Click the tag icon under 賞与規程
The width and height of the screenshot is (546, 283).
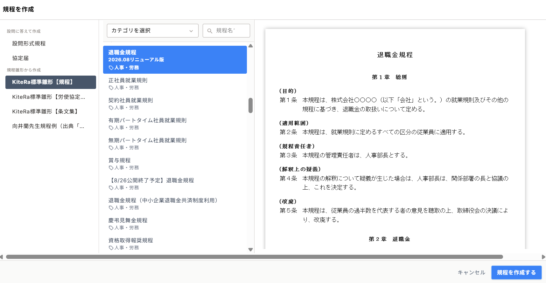(111, 168)
